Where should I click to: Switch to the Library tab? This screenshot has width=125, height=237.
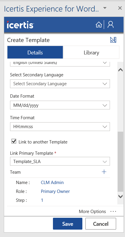(91, 52)
